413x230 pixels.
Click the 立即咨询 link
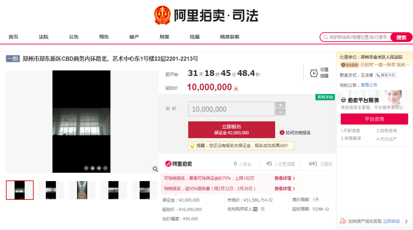[391, 221]
